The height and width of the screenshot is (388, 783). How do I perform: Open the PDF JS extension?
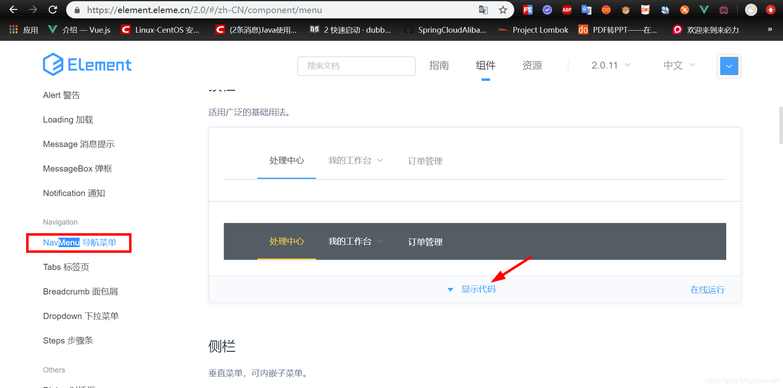[x=645, y=9]
